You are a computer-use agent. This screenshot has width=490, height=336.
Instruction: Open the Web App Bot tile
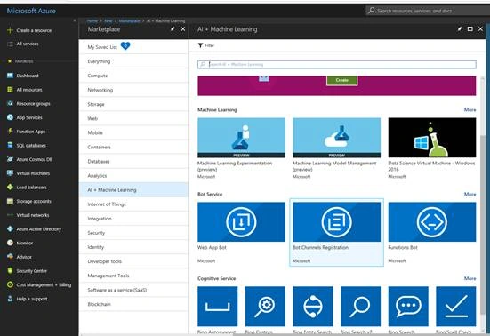click(241, 233)
